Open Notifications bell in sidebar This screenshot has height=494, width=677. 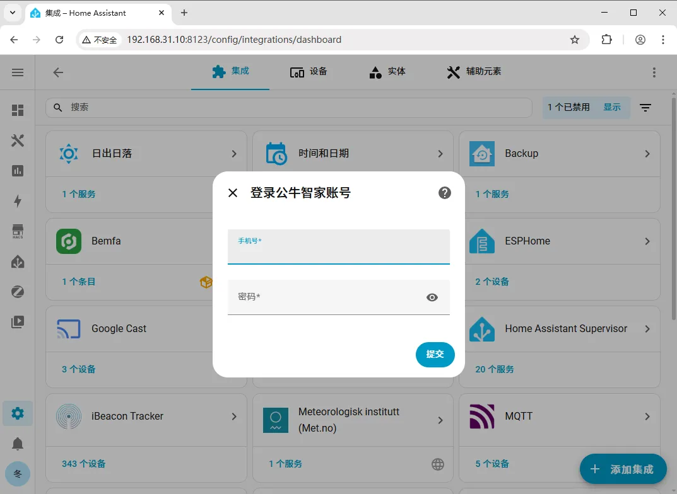18,444
